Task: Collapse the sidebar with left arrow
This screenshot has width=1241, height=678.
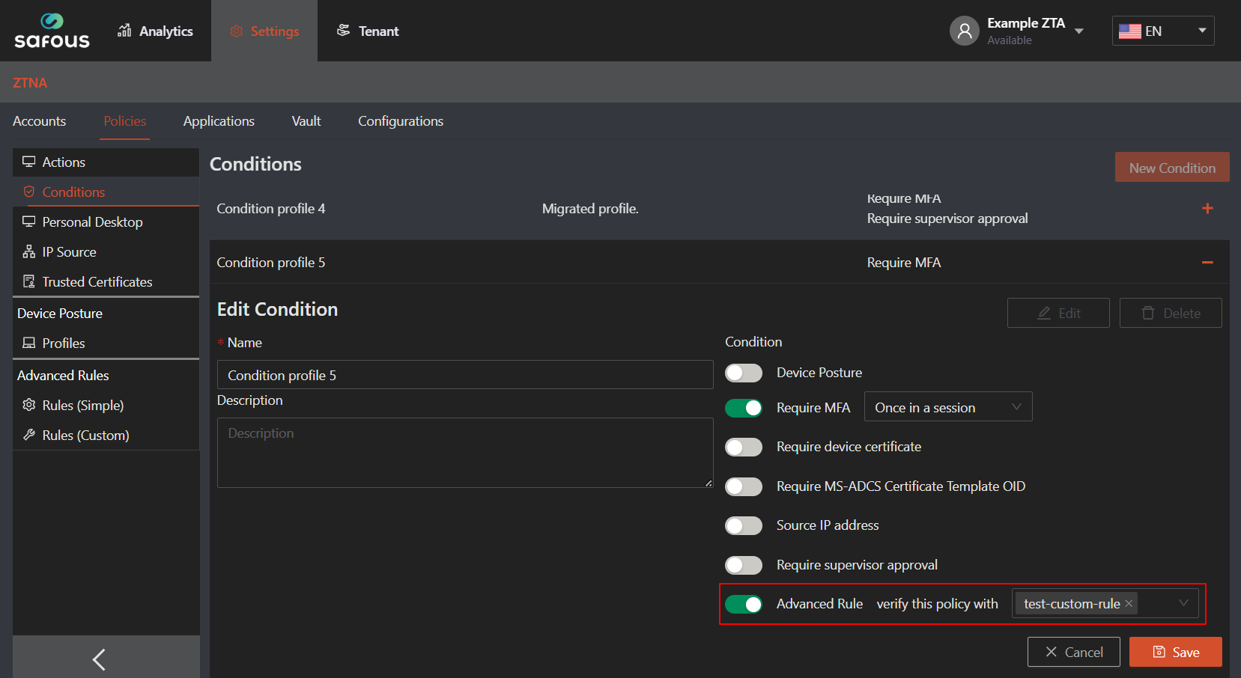Action: [x=99, y=659]
